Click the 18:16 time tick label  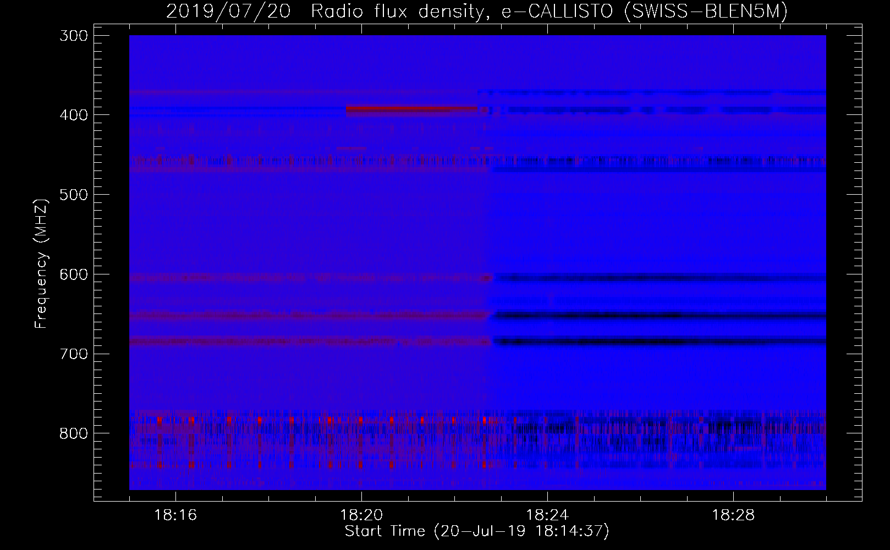coord(175,515)
